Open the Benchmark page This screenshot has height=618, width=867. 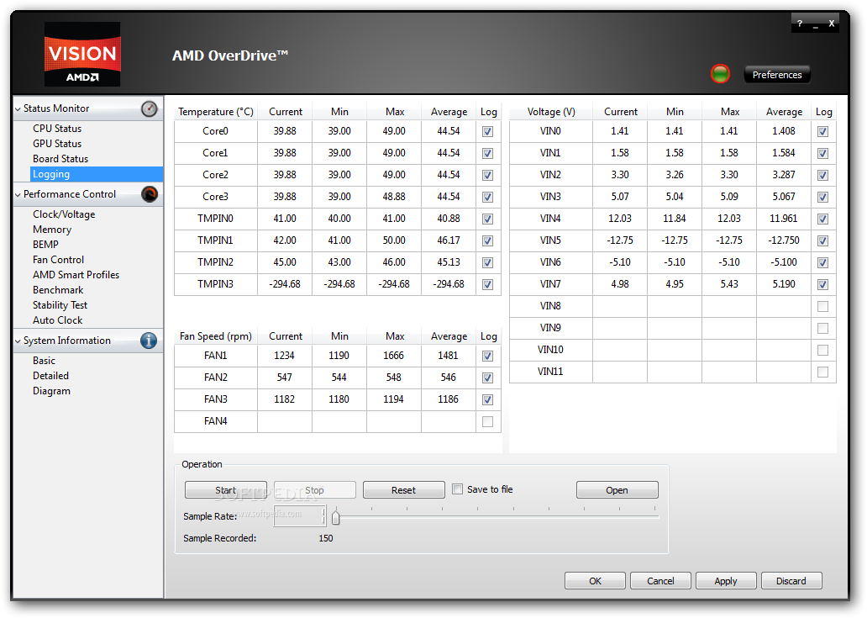pyautogui.click(x=57, y=290)
